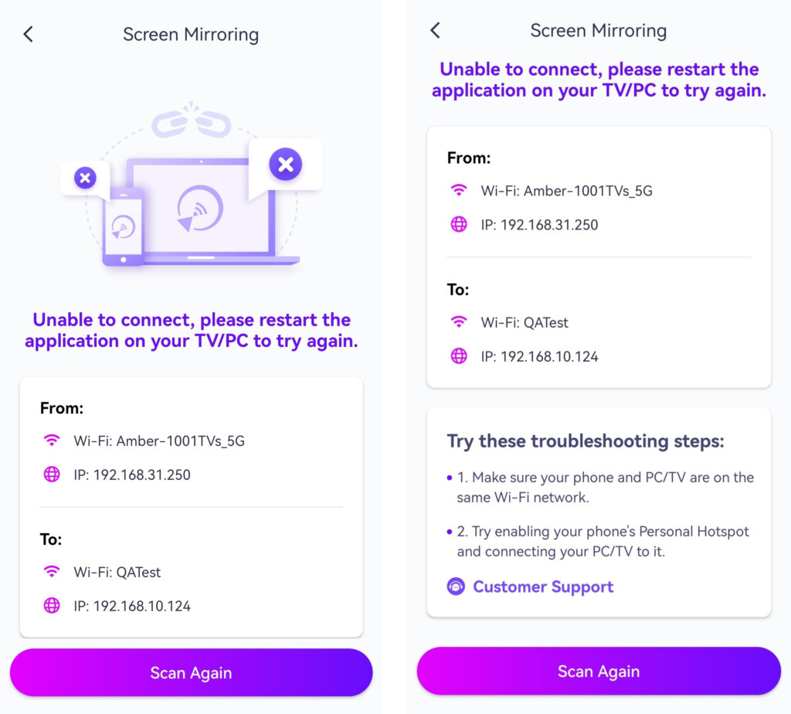Tap the back arrow on the troubleshooting screen
This screenshot has height=714, width=791.
[436, 30]
